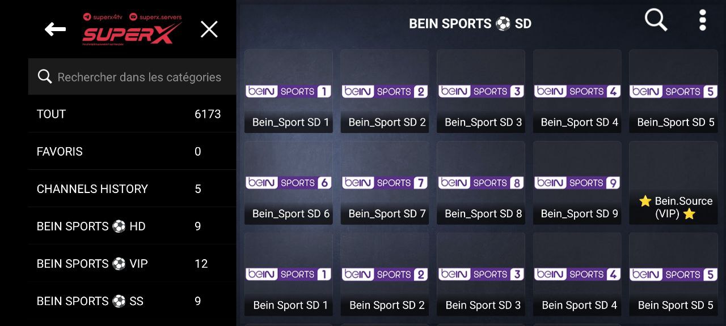The width and height of the screenshot is (726, 326).
Task: Open Bein_Sport SD 7 channel tile
Action: pyautogui.click(x=385, y=183)
